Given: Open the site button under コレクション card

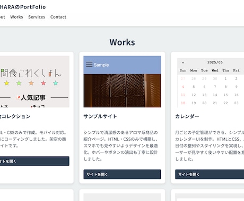Looking at the screenshot, I should (x=34, y=161).
